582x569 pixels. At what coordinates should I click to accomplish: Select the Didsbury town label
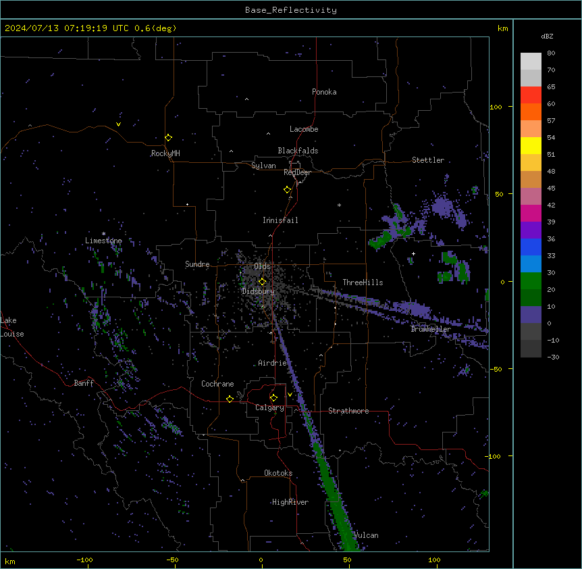[259, 291]
